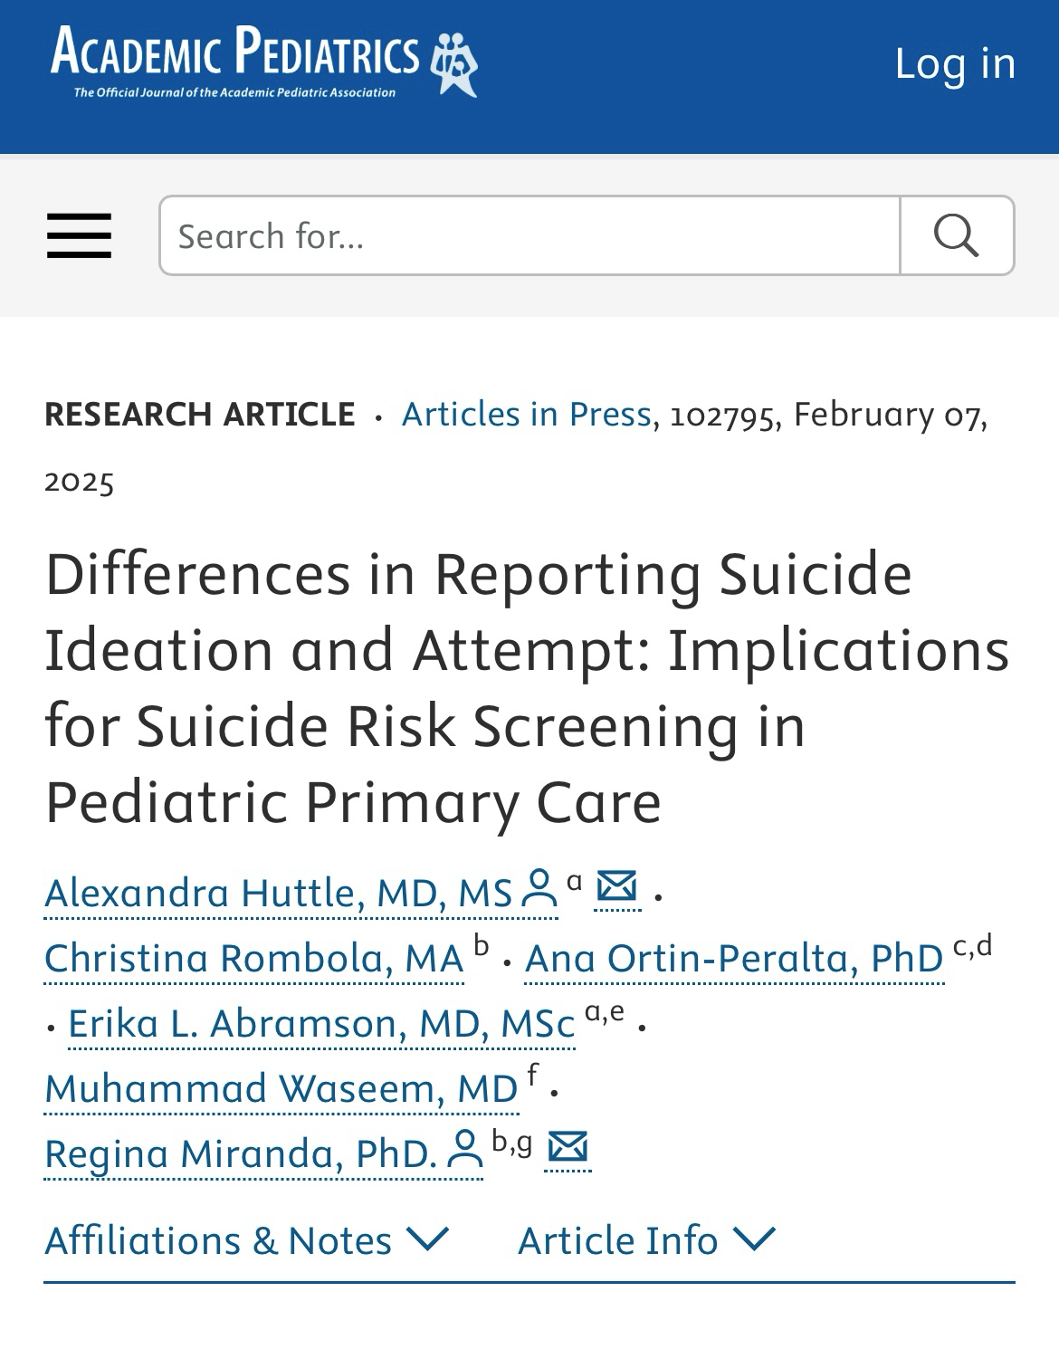Viewport: 1059px width, 1349px height.
Task: Select author Muhammad Waseem, MD
Action: pos(281,1089)
